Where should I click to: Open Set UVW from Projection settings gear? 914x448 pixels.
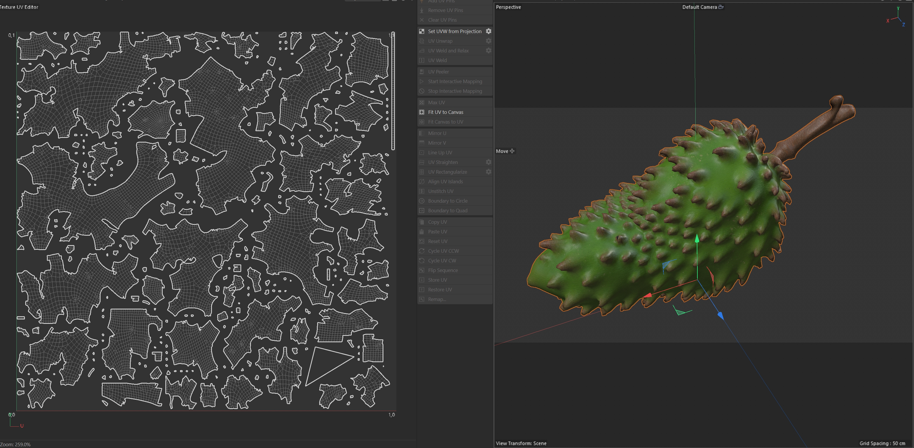pos(489,31)
